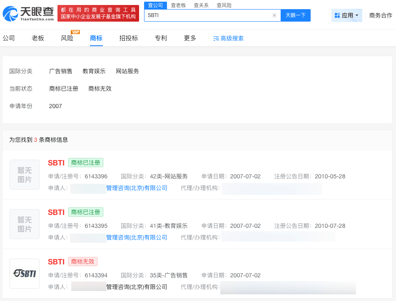Switch to the 查风险 search tab
Viewport: 396px width, 301px height.
coord(224,5)
